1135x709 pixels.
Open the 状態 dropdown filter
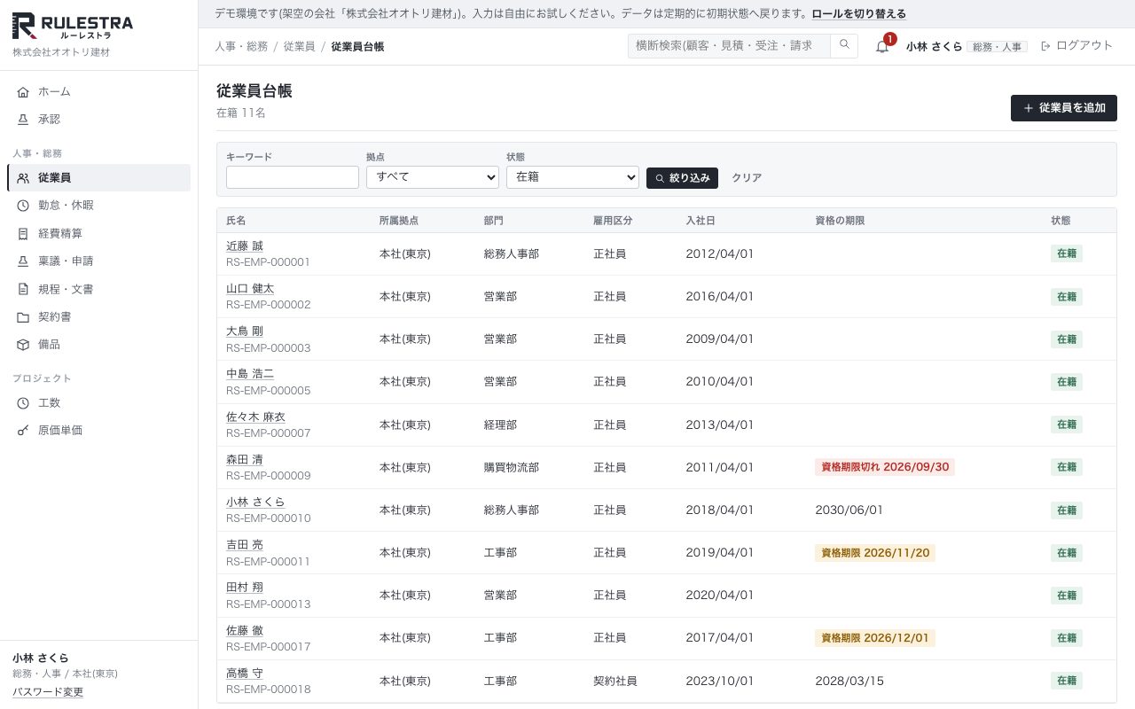tap(573, 177)
